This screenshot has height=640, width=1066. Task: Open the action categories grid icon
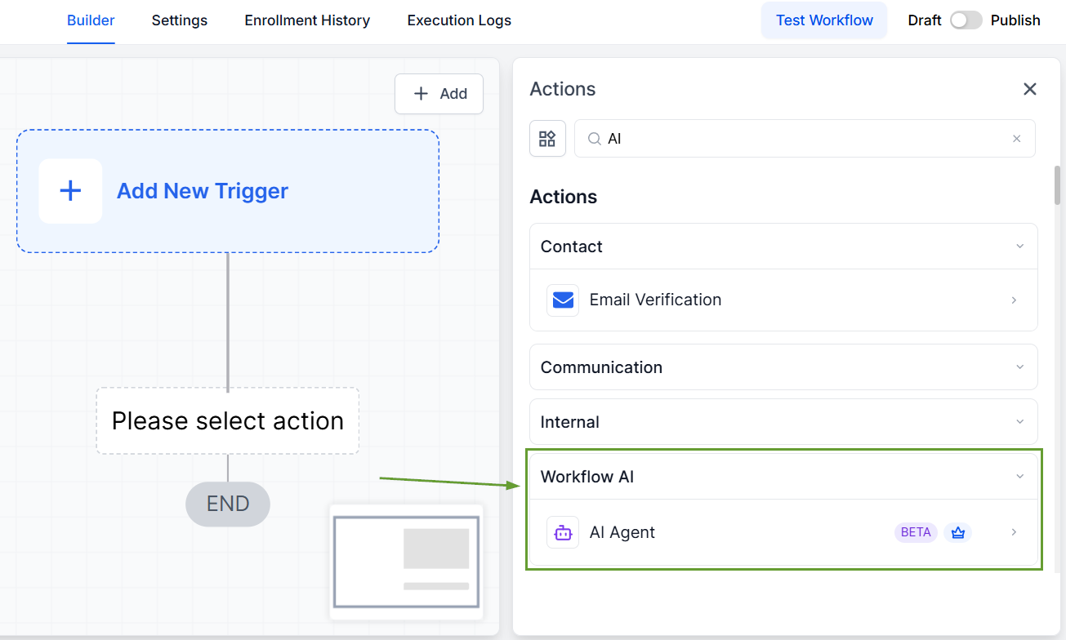pyautogui.click(x=547, y=139)
